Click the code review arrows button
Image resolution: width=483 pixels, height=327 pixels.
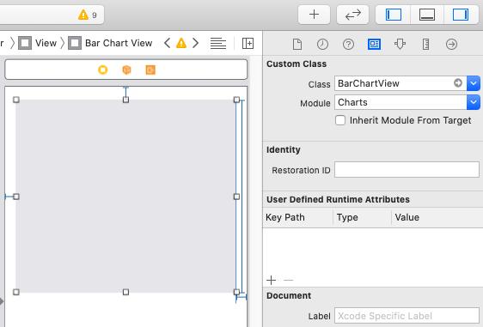tap(352, 15)
